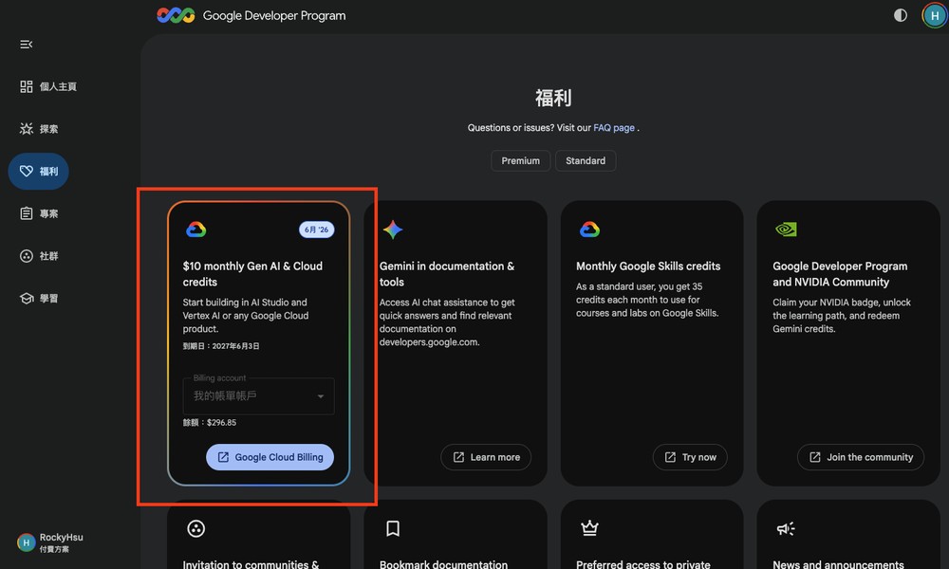Click the Gemini sparkle icon
949x569 pixels.
tap(393, 229)
